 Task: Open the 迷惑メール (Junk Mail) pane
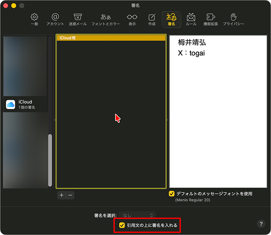click(77, 19)
